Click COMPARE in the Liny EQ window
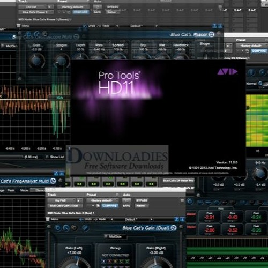Viewport: 268px width, 268px height. [x=259, y=51]
